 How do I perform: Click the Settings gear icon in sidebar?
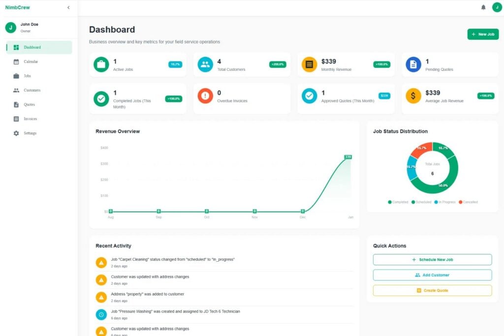(16, 133)
